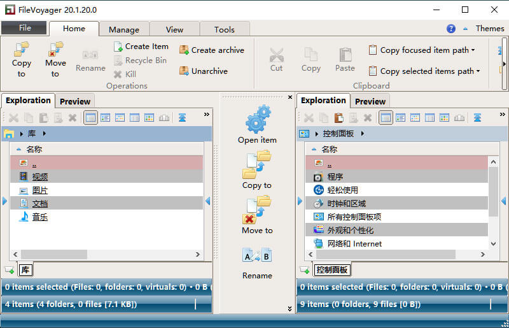Click the Open item gears icon
The width and height of the screenshot is (509, 328).
pyautogui.click(x=258, y=119)
